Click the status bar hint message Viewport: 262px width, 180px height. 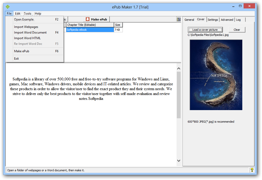coord(46,170)
